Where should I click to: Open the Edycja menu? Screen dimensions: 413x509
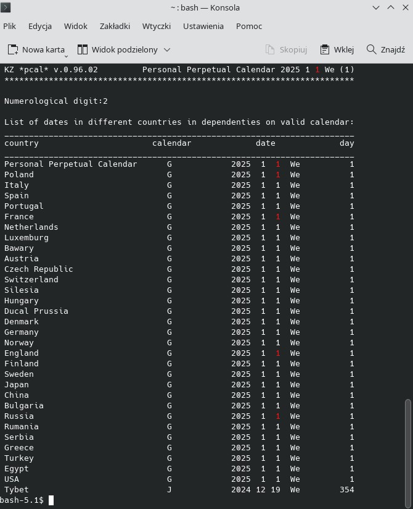(x=40, y=26)
